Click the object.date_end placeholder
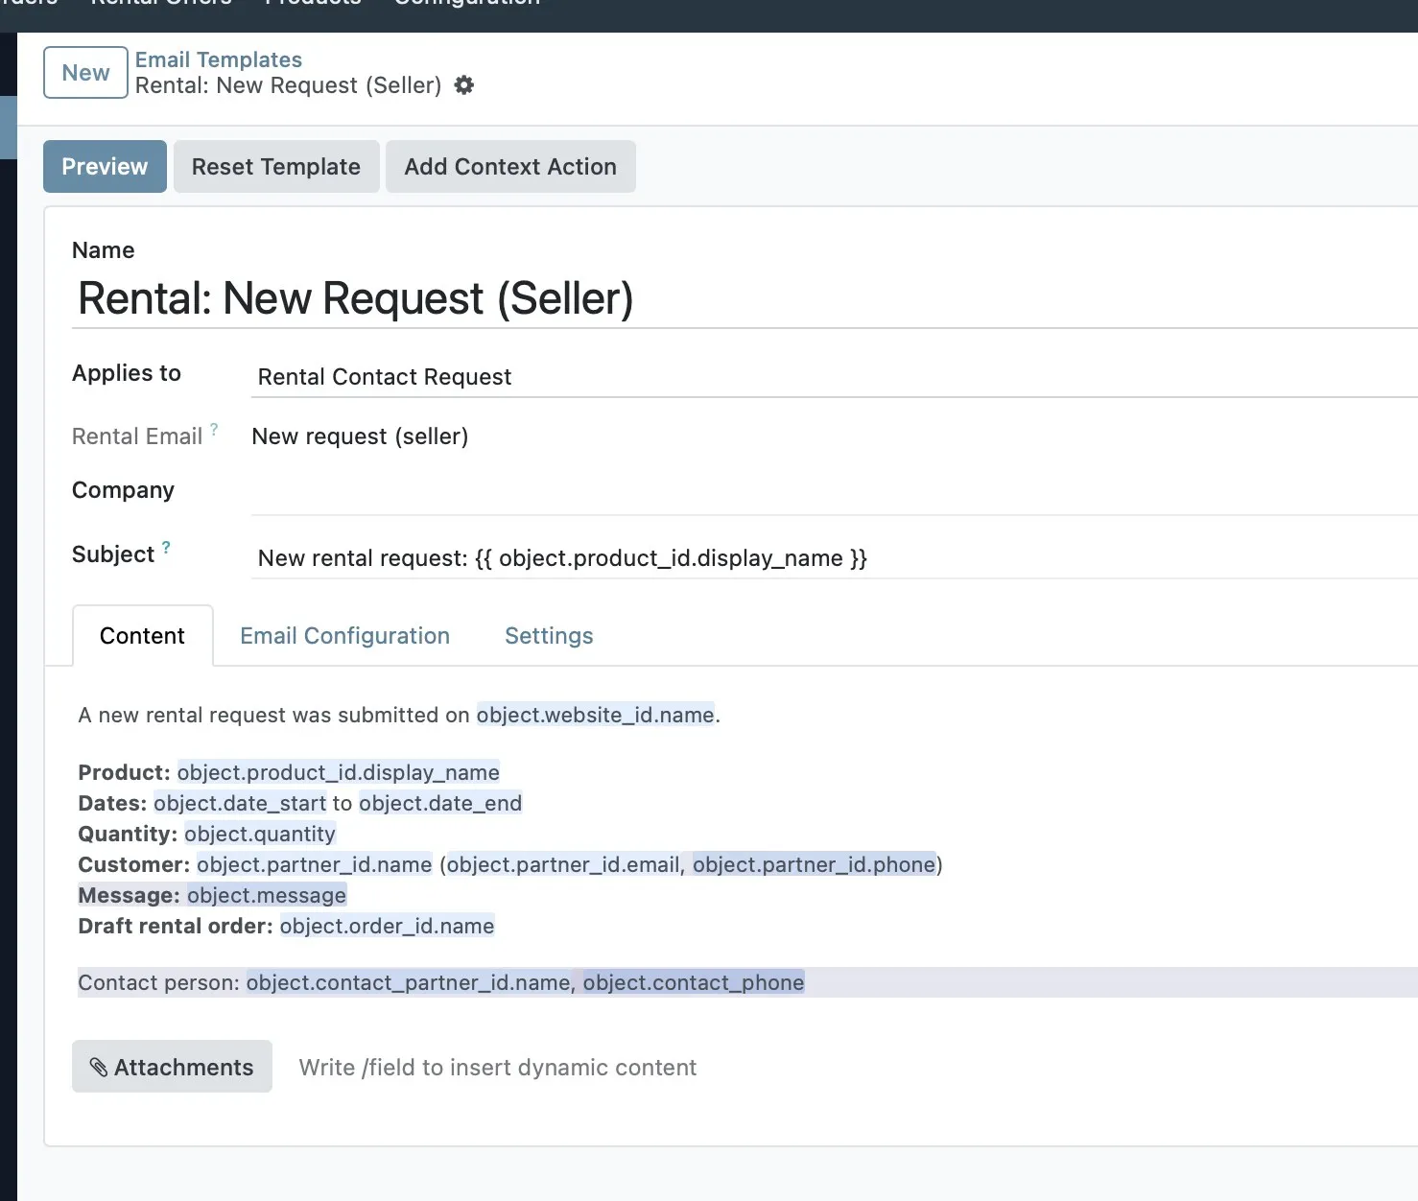Image resolution: width=1418 pixels, height=1201 pixels. pos(440,803)
